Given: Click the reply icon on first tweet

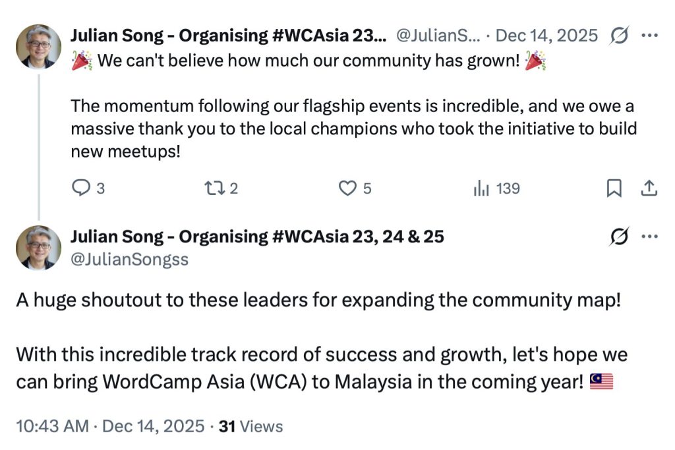Looking at the screenshot, I should click(x=80, y=189).
